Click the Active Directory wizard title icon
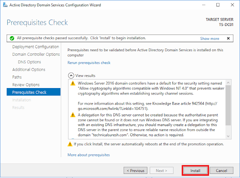 (x=5, y=5)
